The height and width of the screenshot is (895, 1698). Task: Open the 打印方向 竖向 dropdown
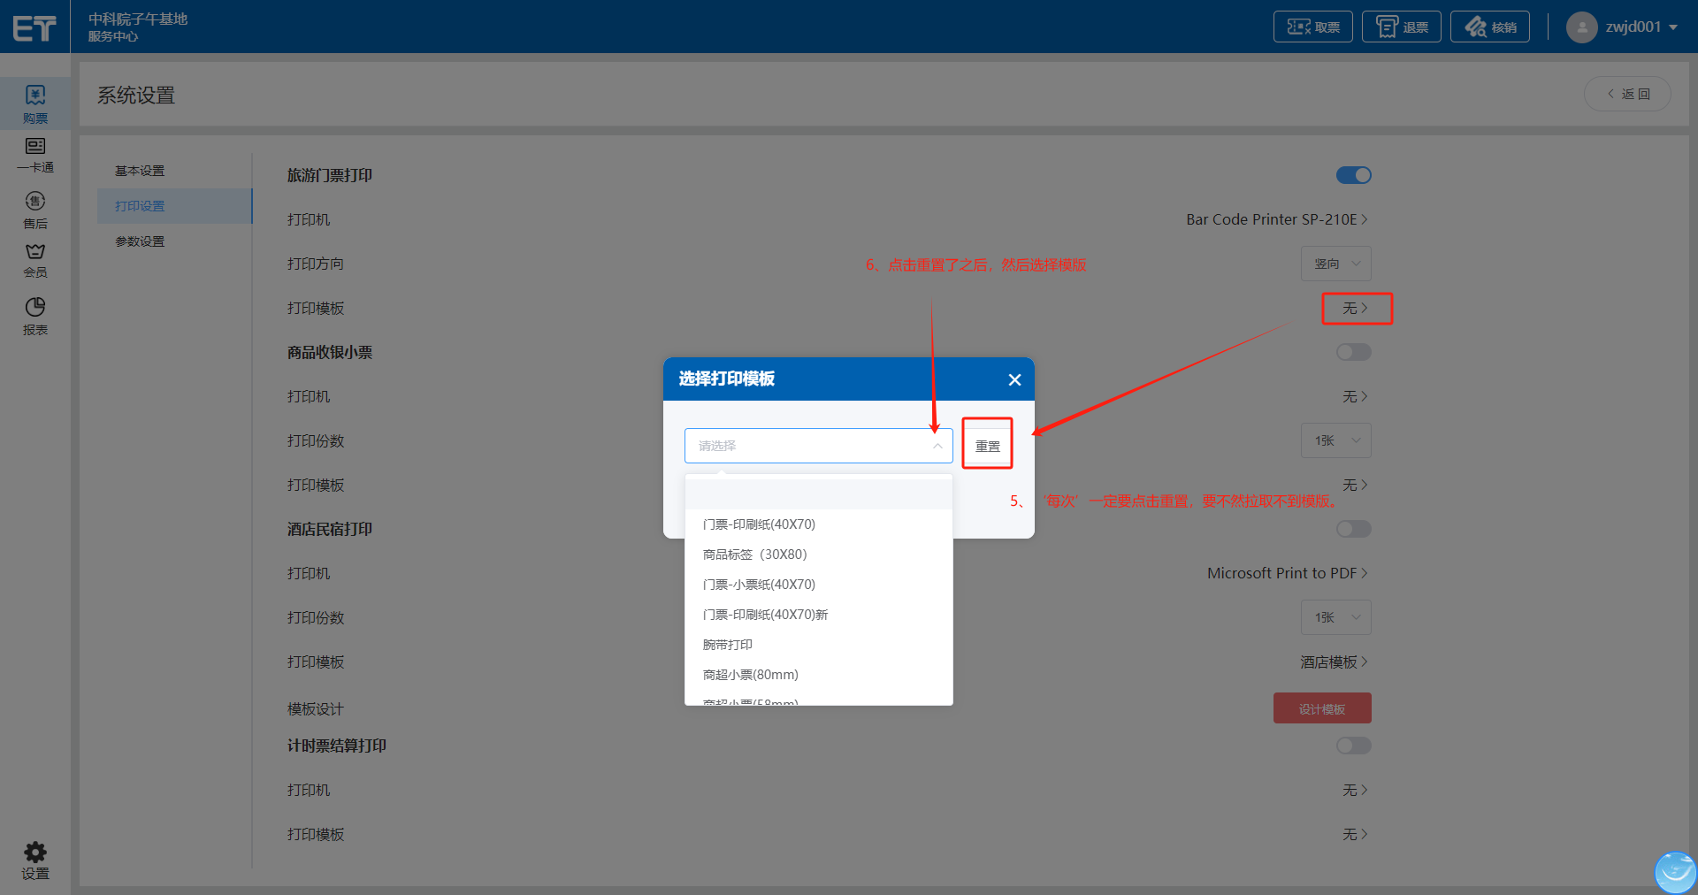tap(1335, 264)
